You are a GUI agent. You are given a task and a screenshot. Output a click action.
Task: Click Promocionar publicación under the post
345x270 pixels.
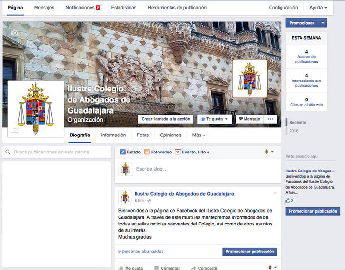click(x=249, y=252)
